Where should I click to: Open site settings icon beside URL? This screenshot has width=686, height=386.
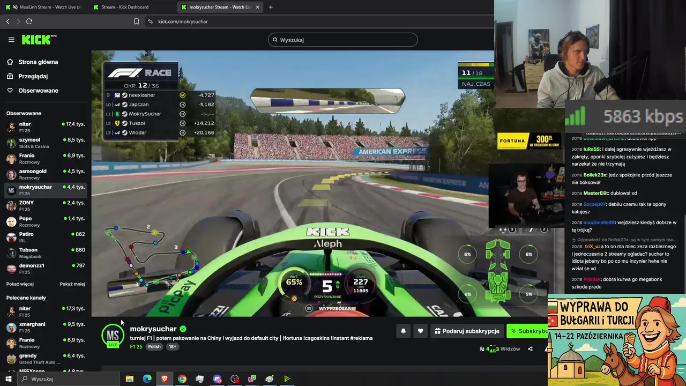point(150,21)
